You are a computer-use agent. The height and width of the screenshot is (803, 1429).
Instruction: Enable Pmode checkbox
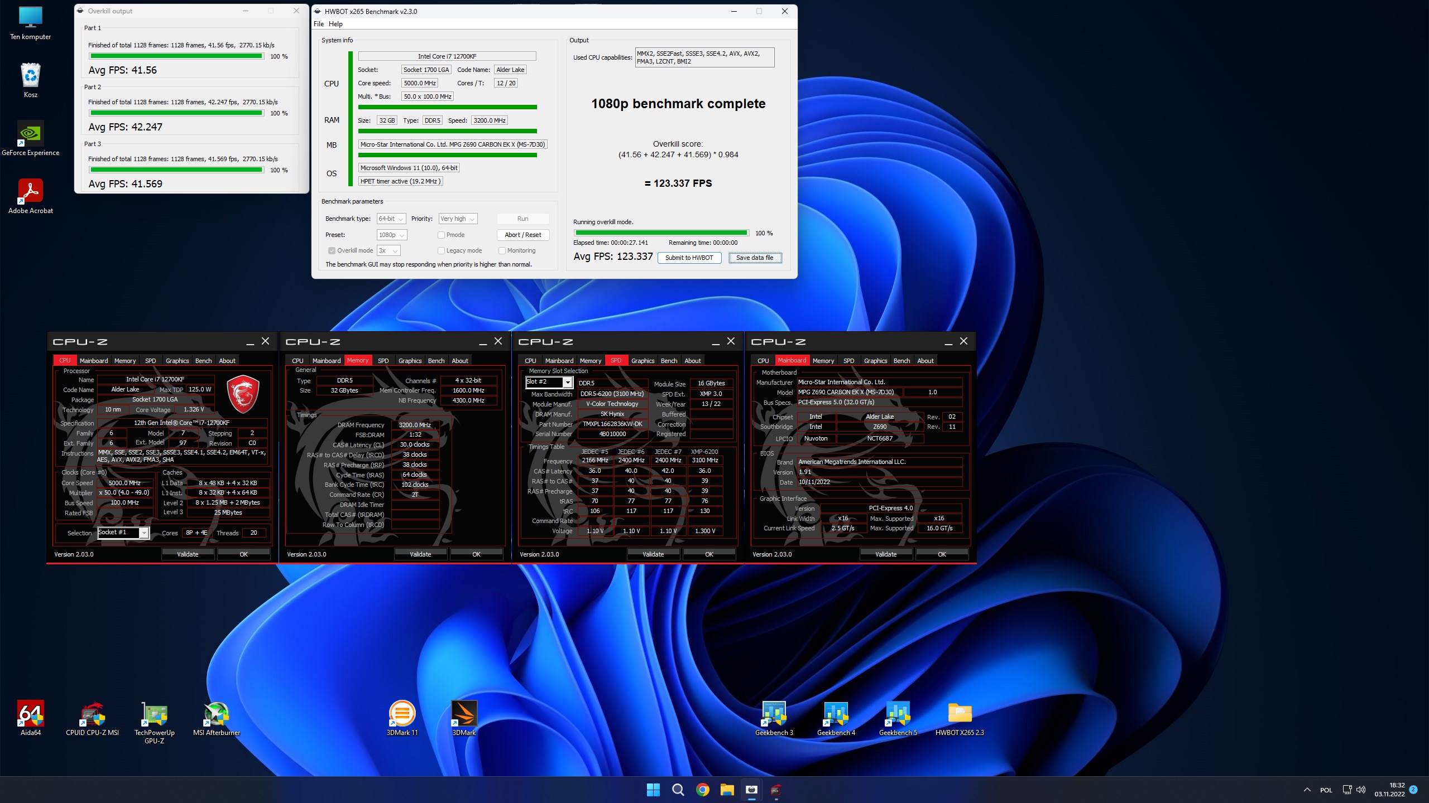pyautogui.click(x=441, y=235)
